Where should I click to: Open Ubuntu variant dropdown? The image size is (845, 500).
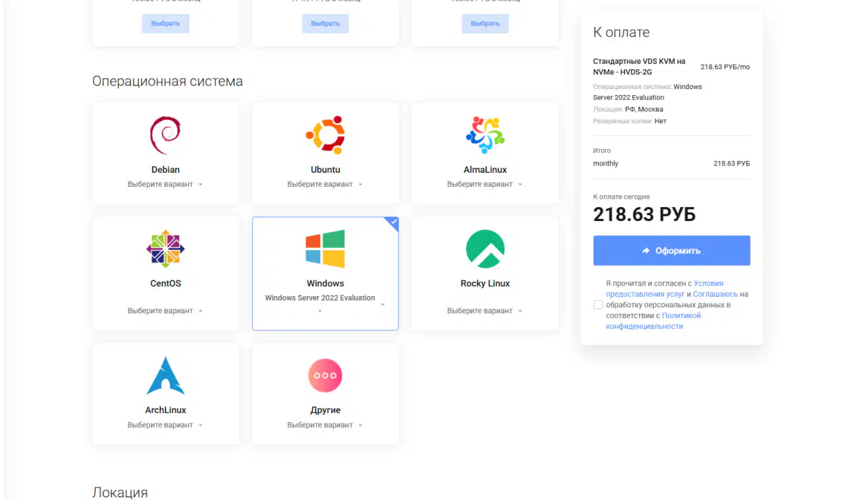point(325,184)
